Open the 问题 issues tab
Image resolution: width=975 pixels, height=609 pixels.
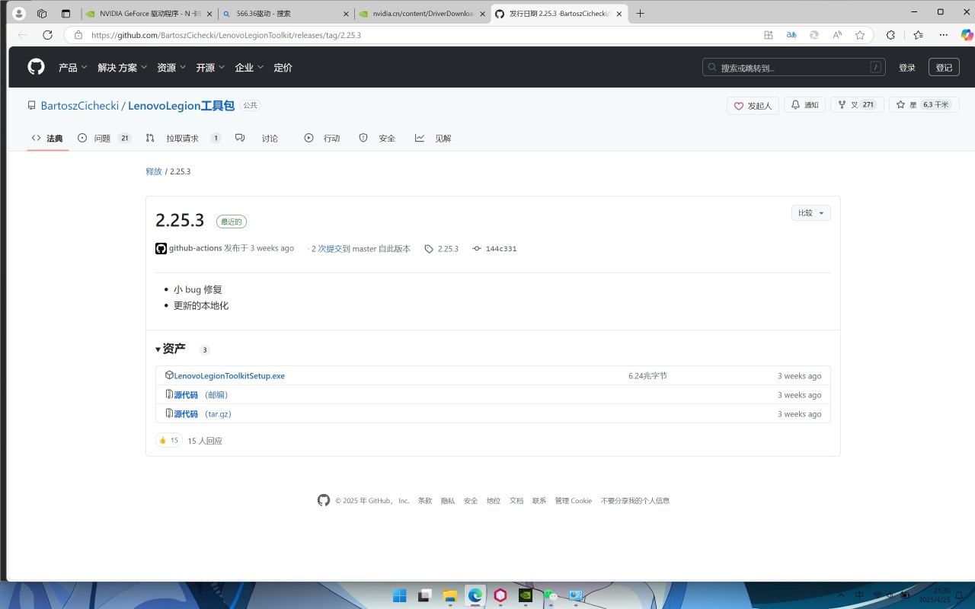(x=104, y=139)
